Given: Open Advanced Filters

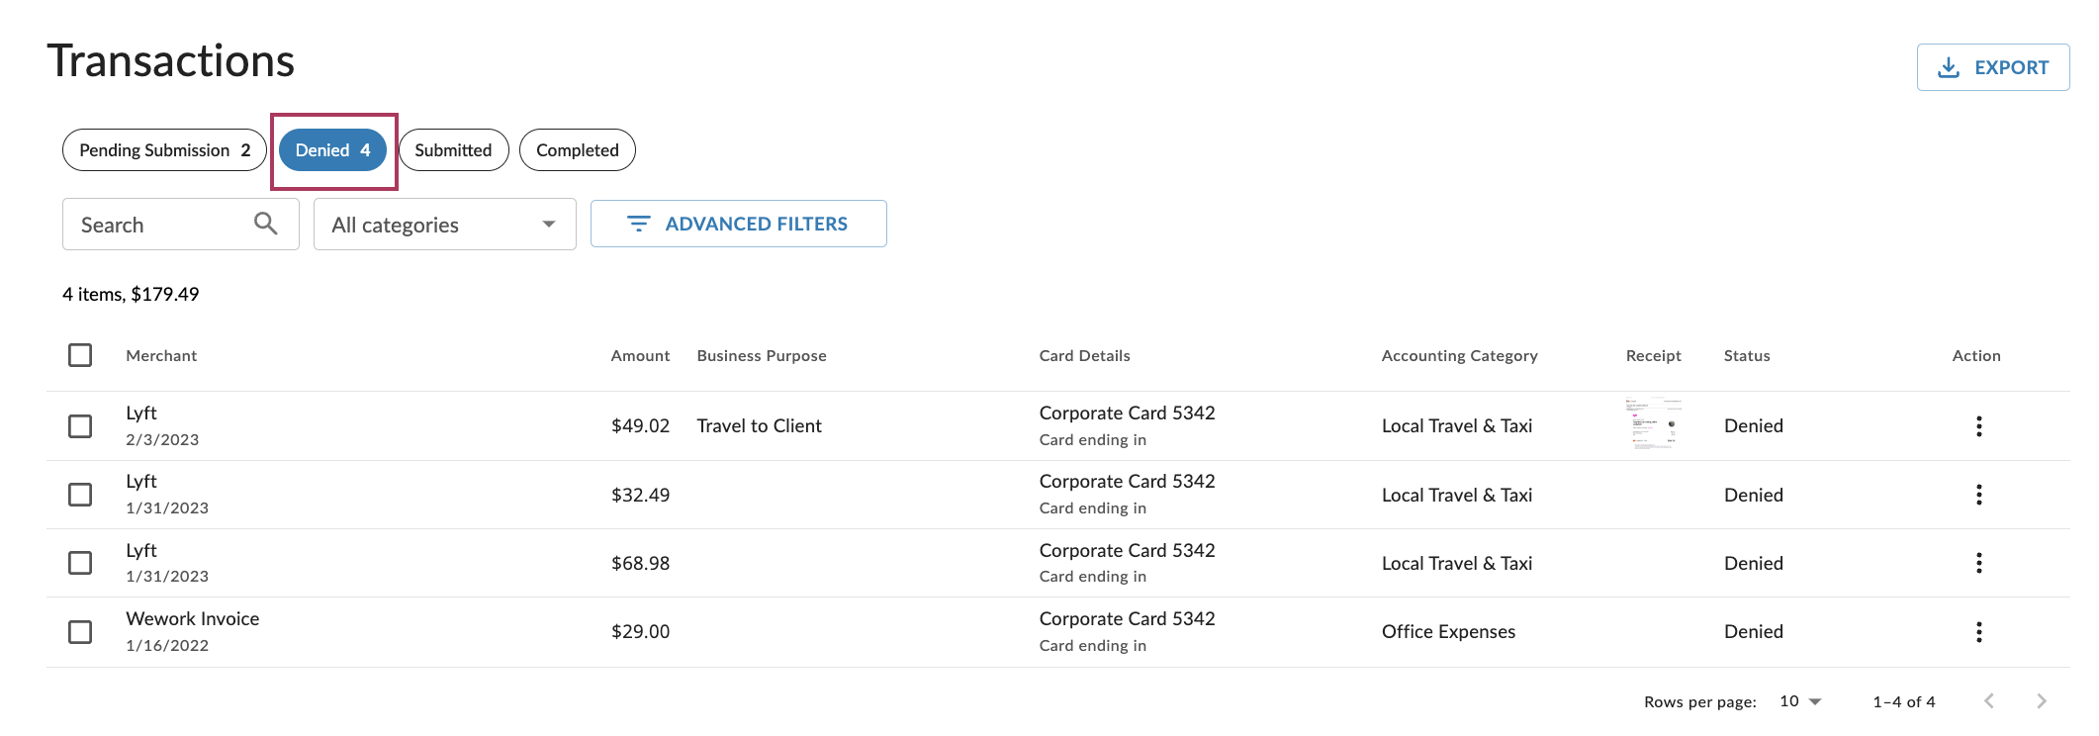Looking at the screenshot, I should point(739,224).
